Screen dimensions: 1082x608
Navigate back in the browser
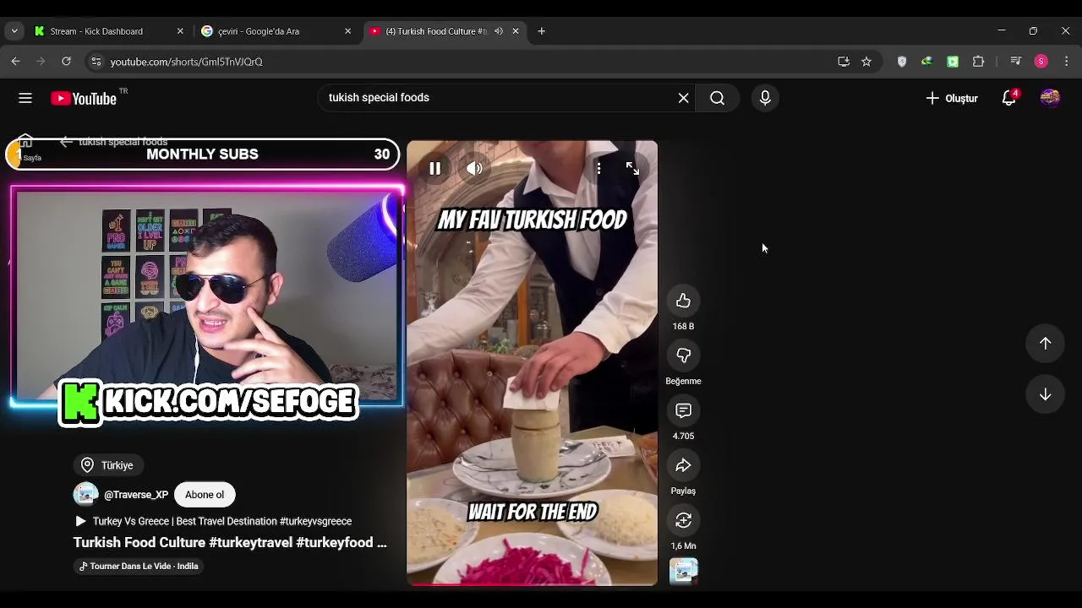(x=15, y=62)
